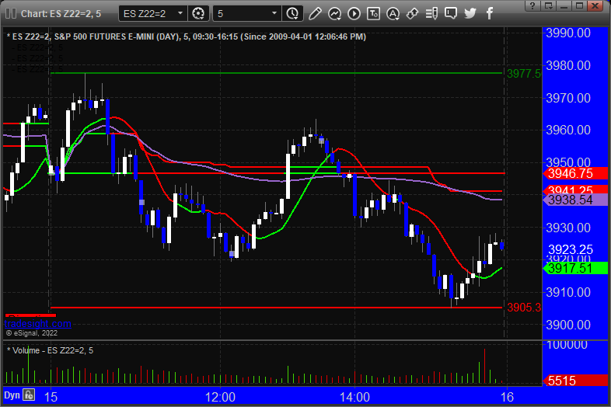Viewport: 611px width, 407px height.
Task: Share chart via Facebook icon
Action: coord(490,14)
